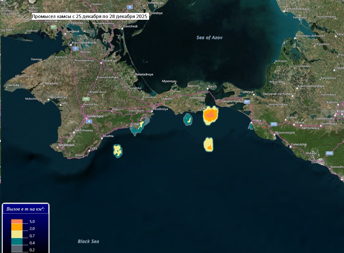344x253 pixels.
Task: Click the E97 highway shield near Armiansk
Action: 53,27
